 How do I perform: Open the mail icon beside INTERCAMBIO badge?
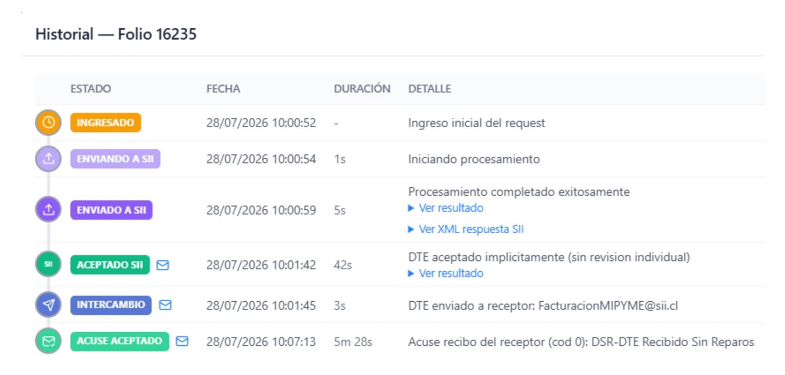pyautogui.click(x=165, y=305)
